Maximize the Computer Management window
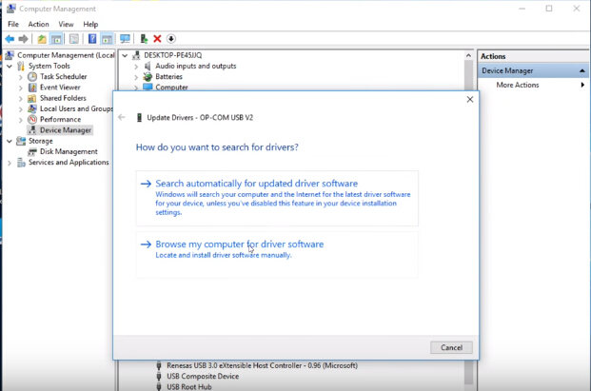 click(x=549, y=9)
